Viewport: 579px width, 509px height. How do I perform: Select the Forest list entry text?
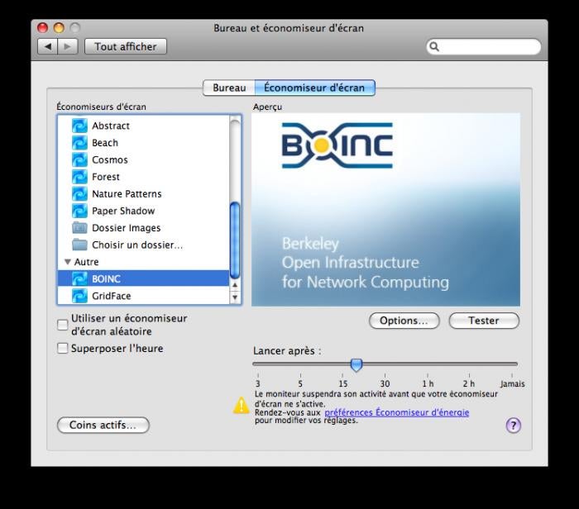106,177
